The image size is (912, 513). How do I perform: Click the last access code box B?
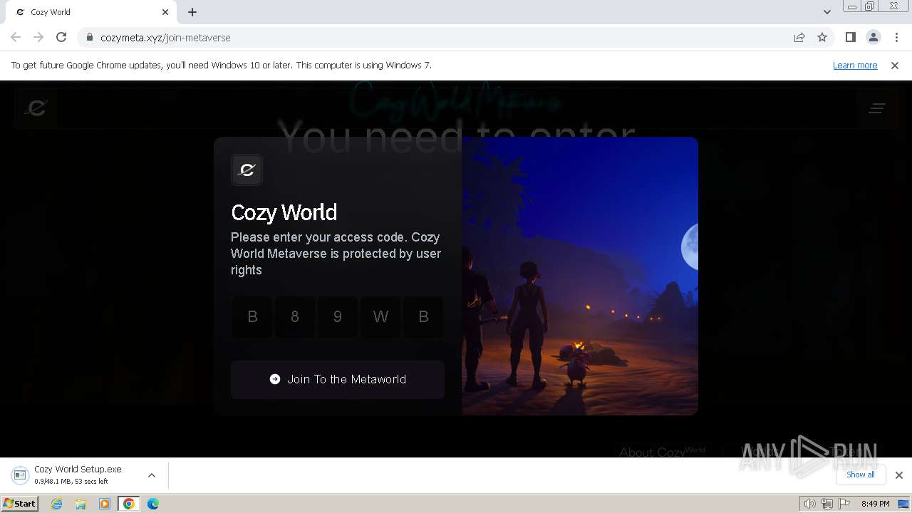click(x=423, y=317)
